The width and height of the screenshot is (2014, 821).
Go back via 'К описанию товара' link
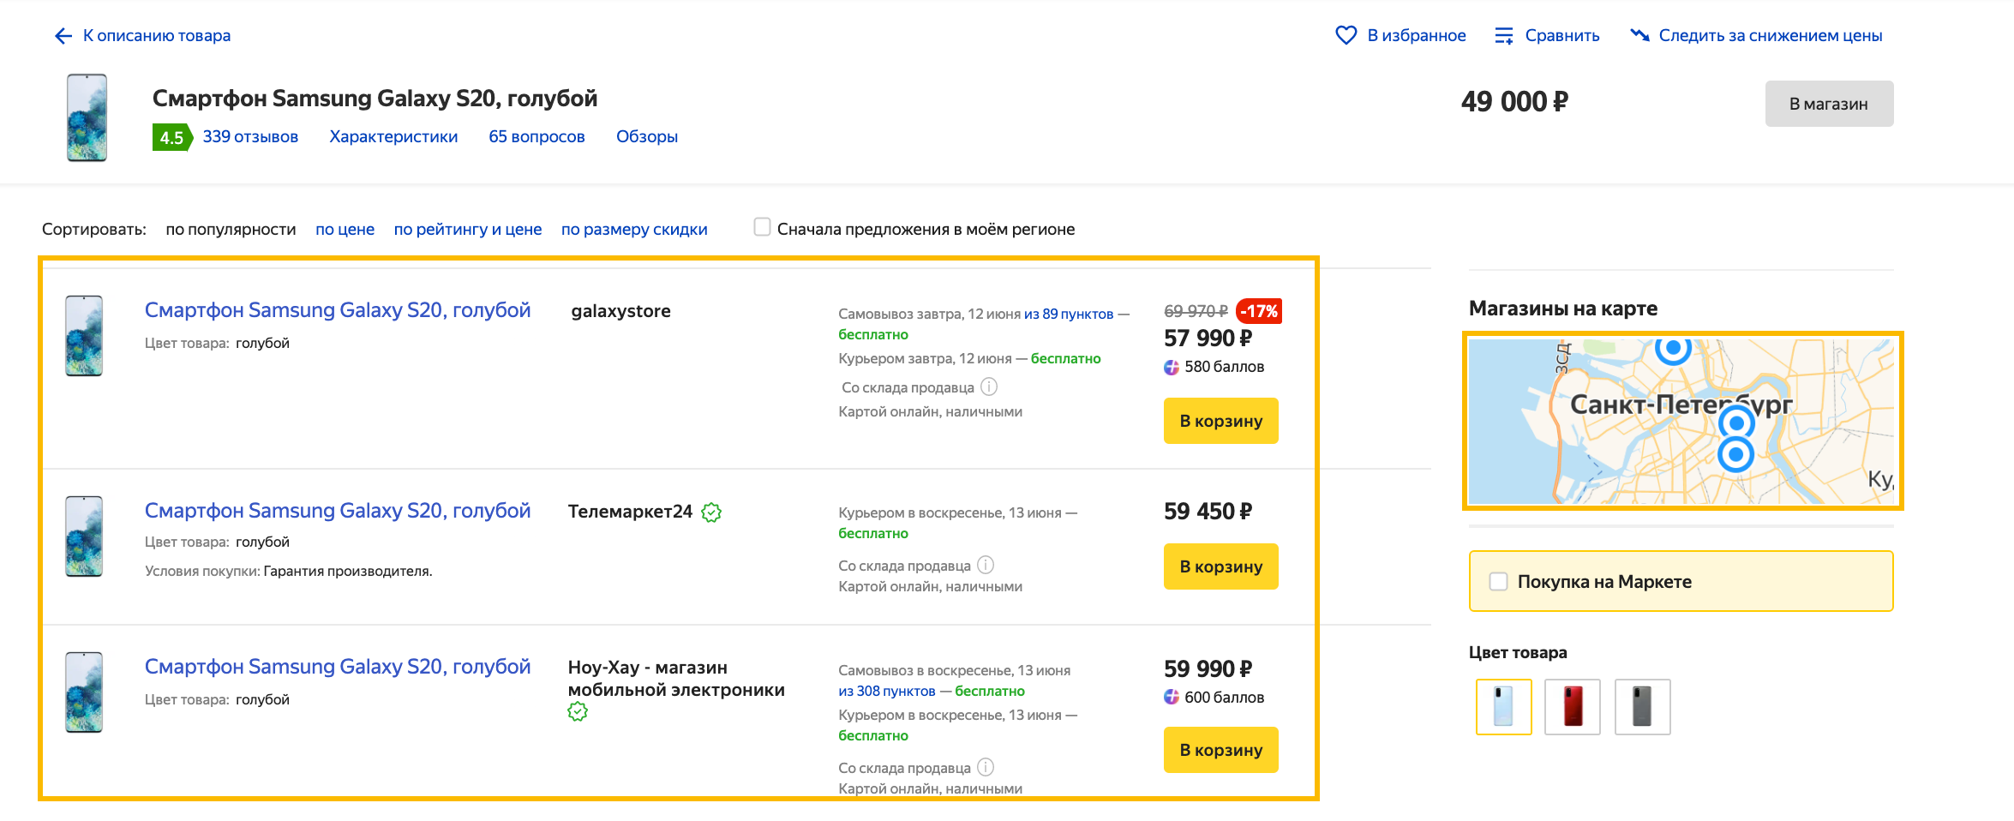pos(157,36)
